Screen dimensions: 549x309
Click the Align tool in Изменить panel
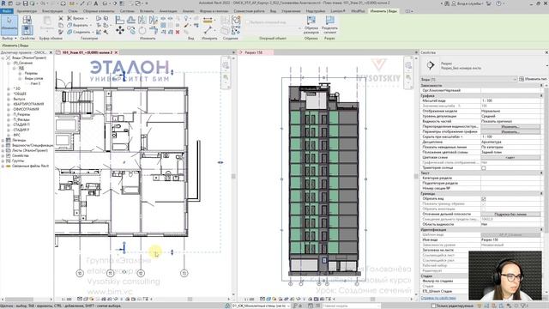pyautogui.click(x=120, y=20)
